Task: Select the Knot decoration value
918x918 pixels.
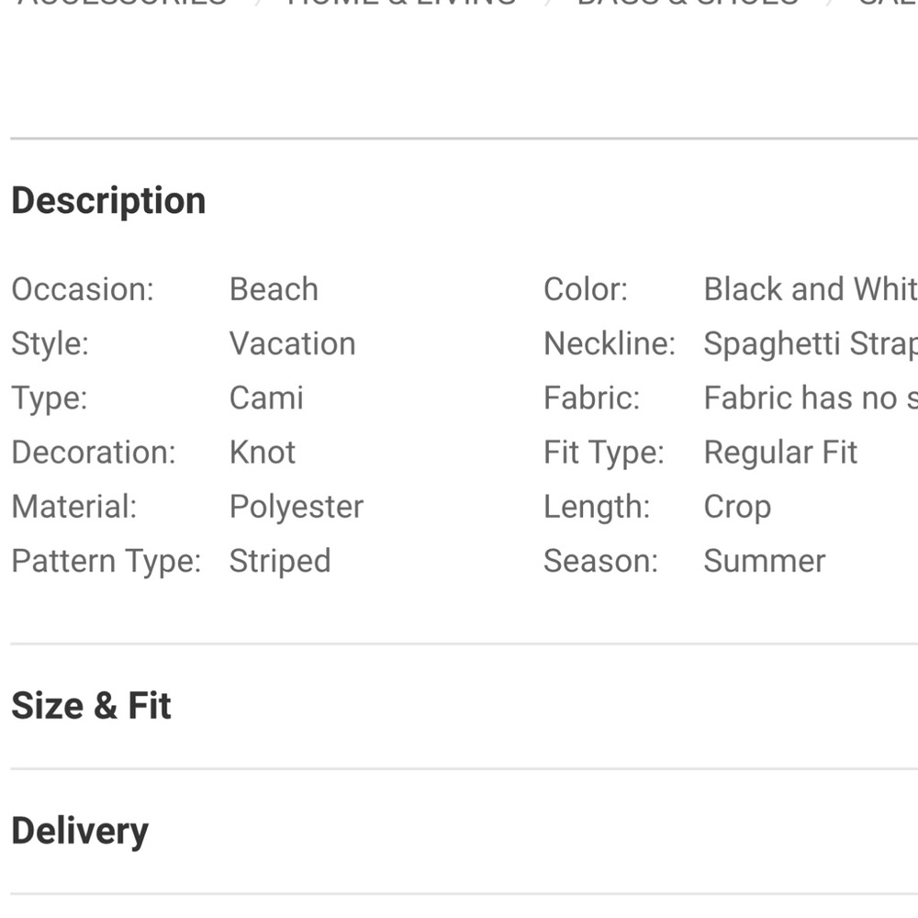Action: tap(263, 452)
